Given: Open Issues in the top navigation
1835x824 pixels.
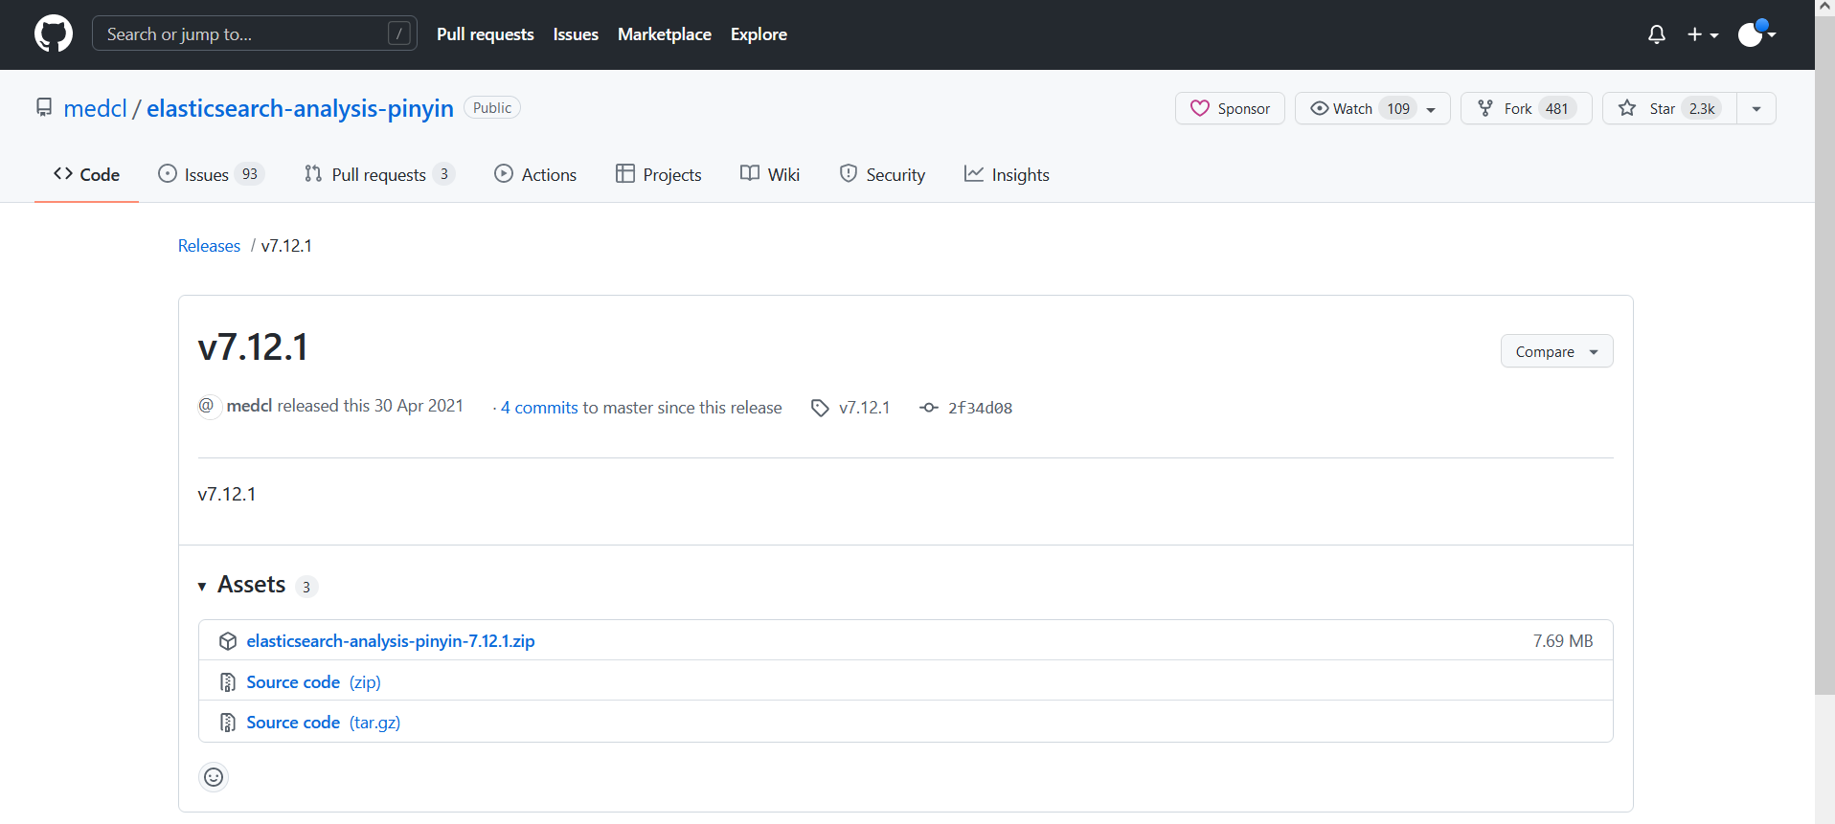Looking at the screenshot, I should (x=576, y=34).
